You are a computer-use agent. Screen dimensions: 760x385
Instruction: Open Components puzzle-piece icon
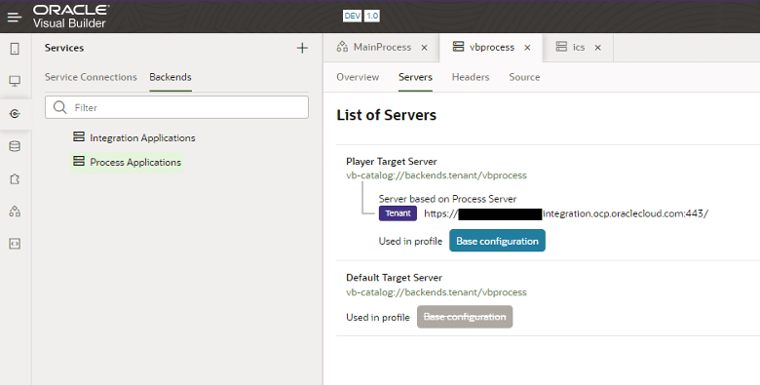tap(15, 179)
